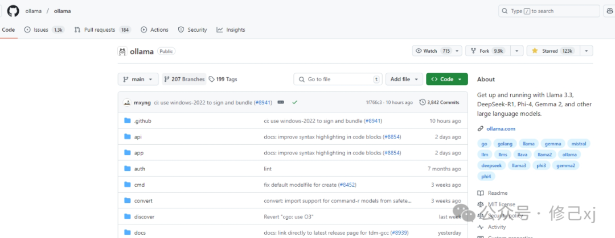Screen dimensions: 615x238
Task: Open the #8941 link in header commit
Action: pos(263,102)
